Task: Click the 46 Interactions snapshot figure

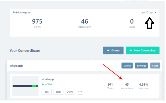Action: pyautogui.click(x=85, y=21)
